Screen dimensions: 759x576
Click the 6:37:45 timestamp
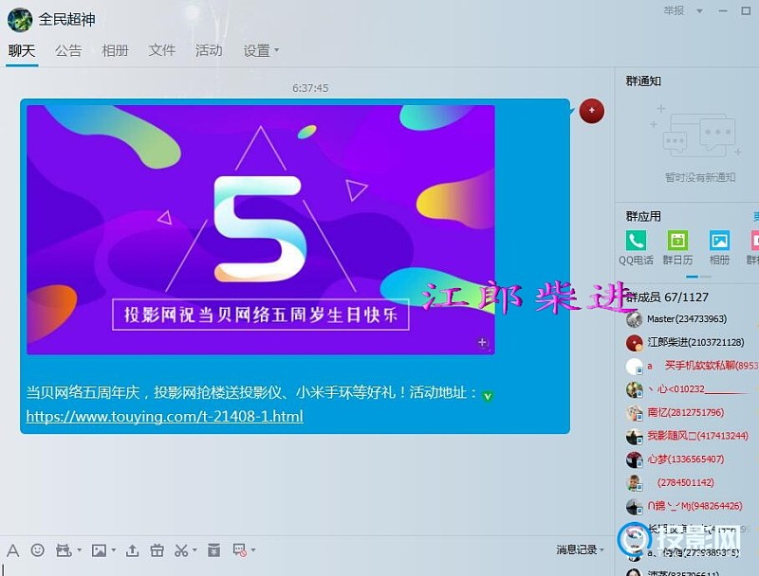coord(310,88)
